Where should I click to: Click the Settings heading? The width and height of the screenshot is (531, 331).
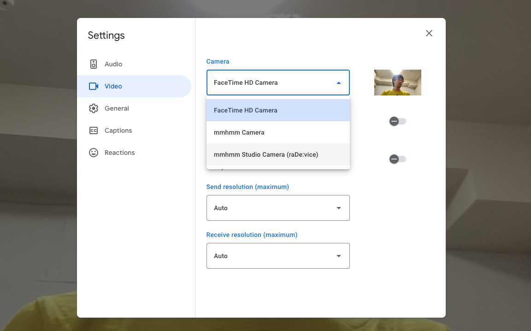pos(106,35)
